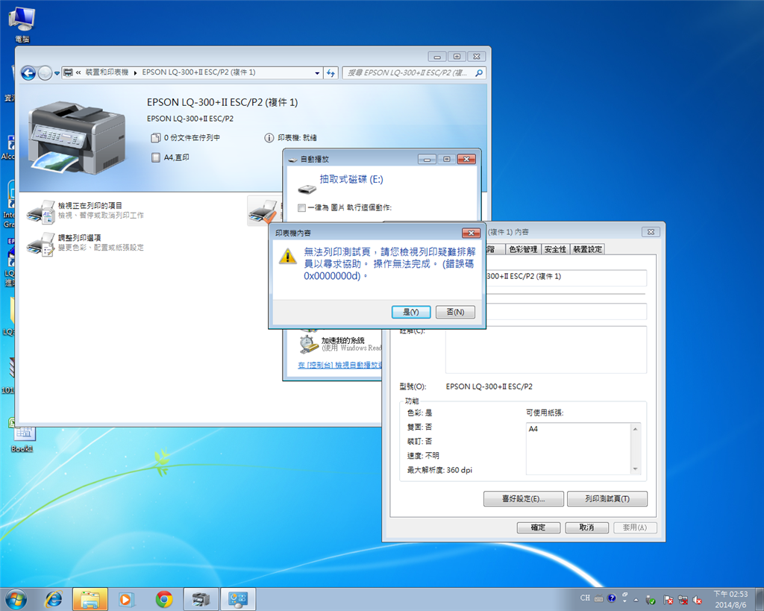The height and width of the screenshot is (611, 764).
Task: Click the printer name field in properties
Action: [566, 278]
